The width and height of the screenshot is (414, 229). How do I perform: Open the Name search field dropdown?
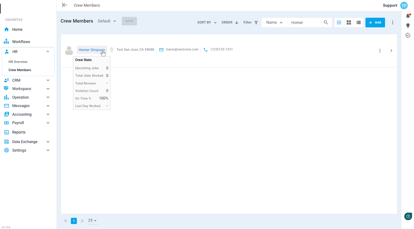[x=274, y=22]
